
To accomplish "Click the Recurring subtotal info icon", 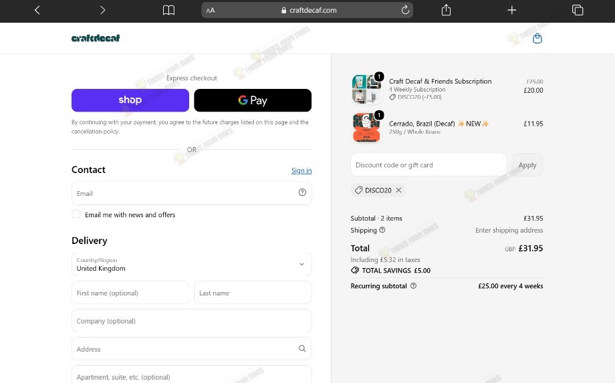I will (413, 286).
